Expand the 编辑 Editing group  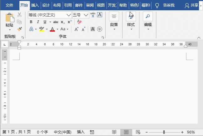click(148, 21)
